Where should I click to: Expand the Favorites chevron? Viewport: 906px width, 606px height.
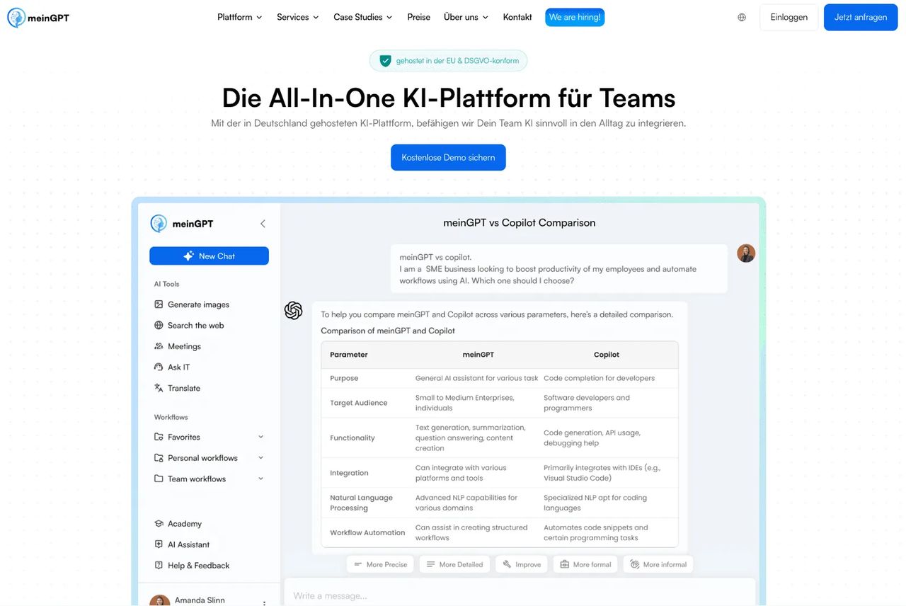(x=260, y=438)
